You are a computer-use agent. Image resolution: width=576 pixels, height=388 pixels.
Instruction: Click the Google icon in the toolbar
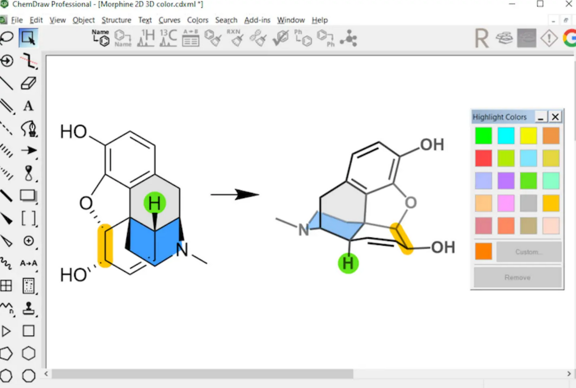pyautogui.click(x=570, y=38)
